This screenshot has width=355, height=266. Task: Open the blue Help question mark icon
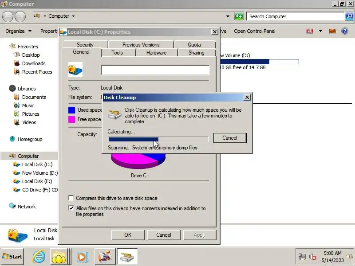345,31
